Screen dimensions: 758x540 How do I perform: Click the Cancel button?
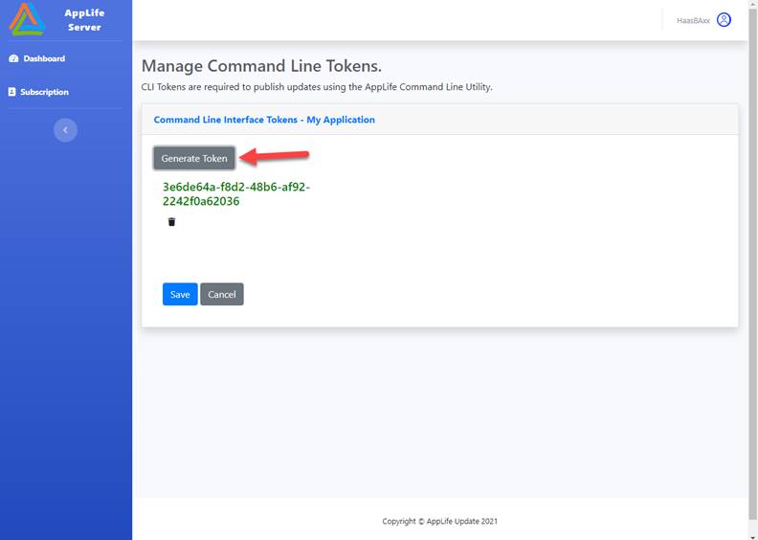222,294
